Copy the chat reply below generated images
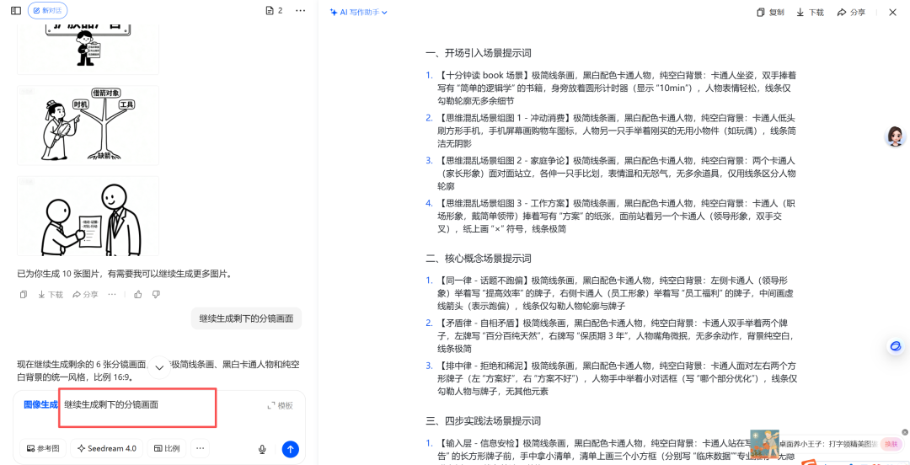This screenshot has width=910, height=465. (x=24, y=294)
